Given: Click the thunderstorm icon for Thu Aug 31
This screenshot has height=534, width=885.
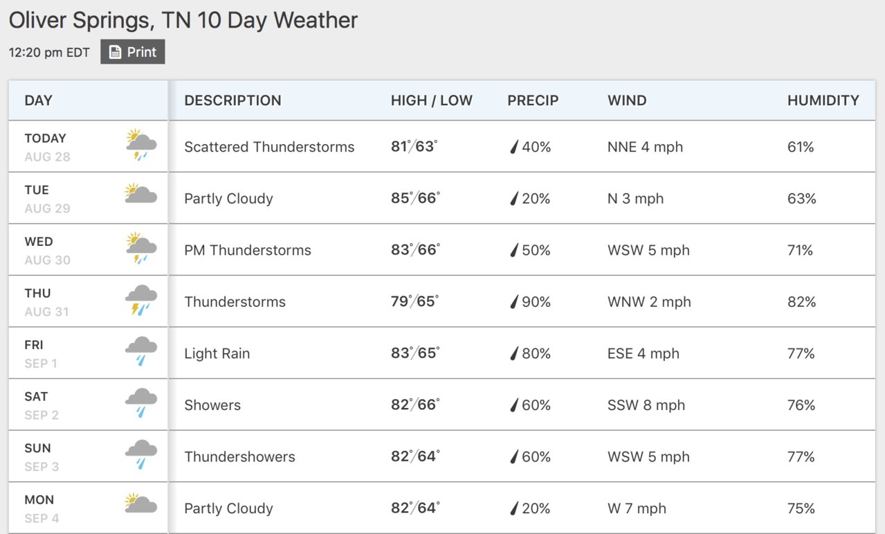Looking at the screenshot, I should coord(141,301).
